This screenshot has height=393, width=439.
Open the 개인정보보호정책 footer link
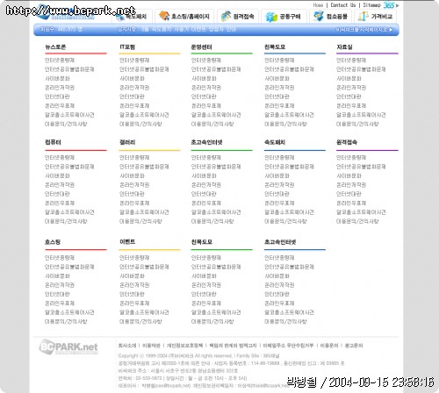tap(184, 346)
